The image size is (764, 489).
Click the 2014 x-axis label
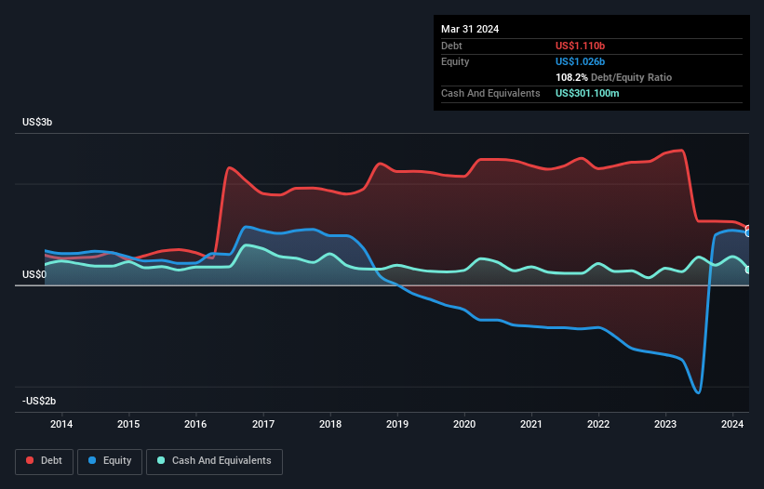(x=61, y=424)
